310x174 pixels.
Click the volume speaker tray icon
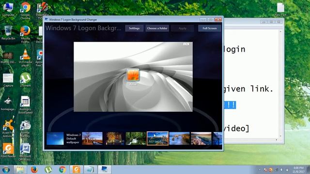pos(281,170)
